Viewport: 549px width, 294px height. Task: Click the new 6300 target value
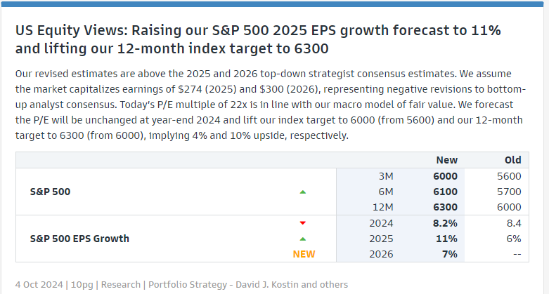point(445,207)
